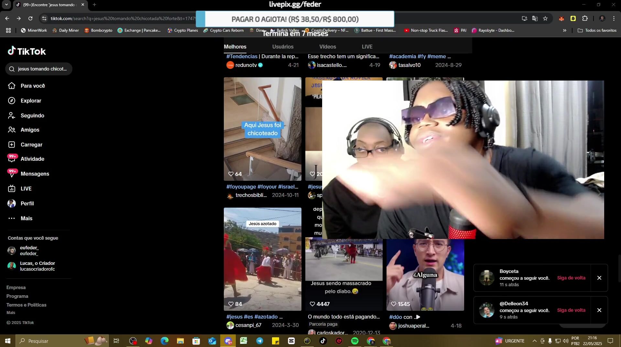Open tasalvo10 user profile
Screen dimensions: 621x347
click(x=405, y=65)
